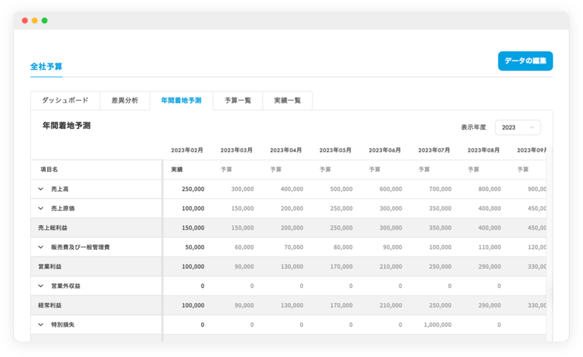Switch to the ダッシュボード tab
Viewport: 583px width, 357px height.
pyautogui.click(x=65, y=101)
